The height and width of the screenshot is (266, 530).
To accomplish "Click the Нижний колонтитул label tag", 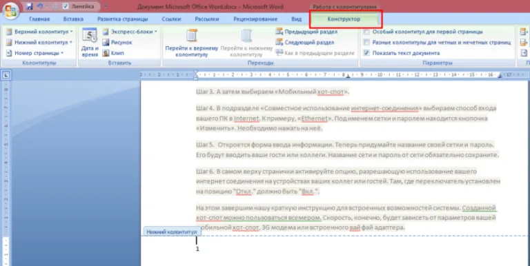I will pyautogui.click(x=171, y=232).
